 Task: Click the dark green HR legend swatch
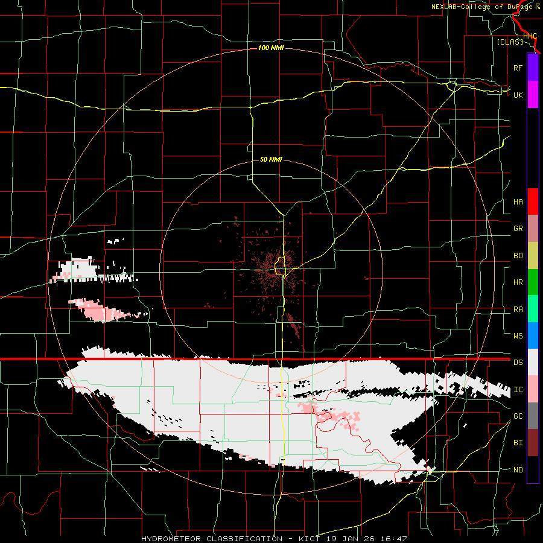coord(533,282)
